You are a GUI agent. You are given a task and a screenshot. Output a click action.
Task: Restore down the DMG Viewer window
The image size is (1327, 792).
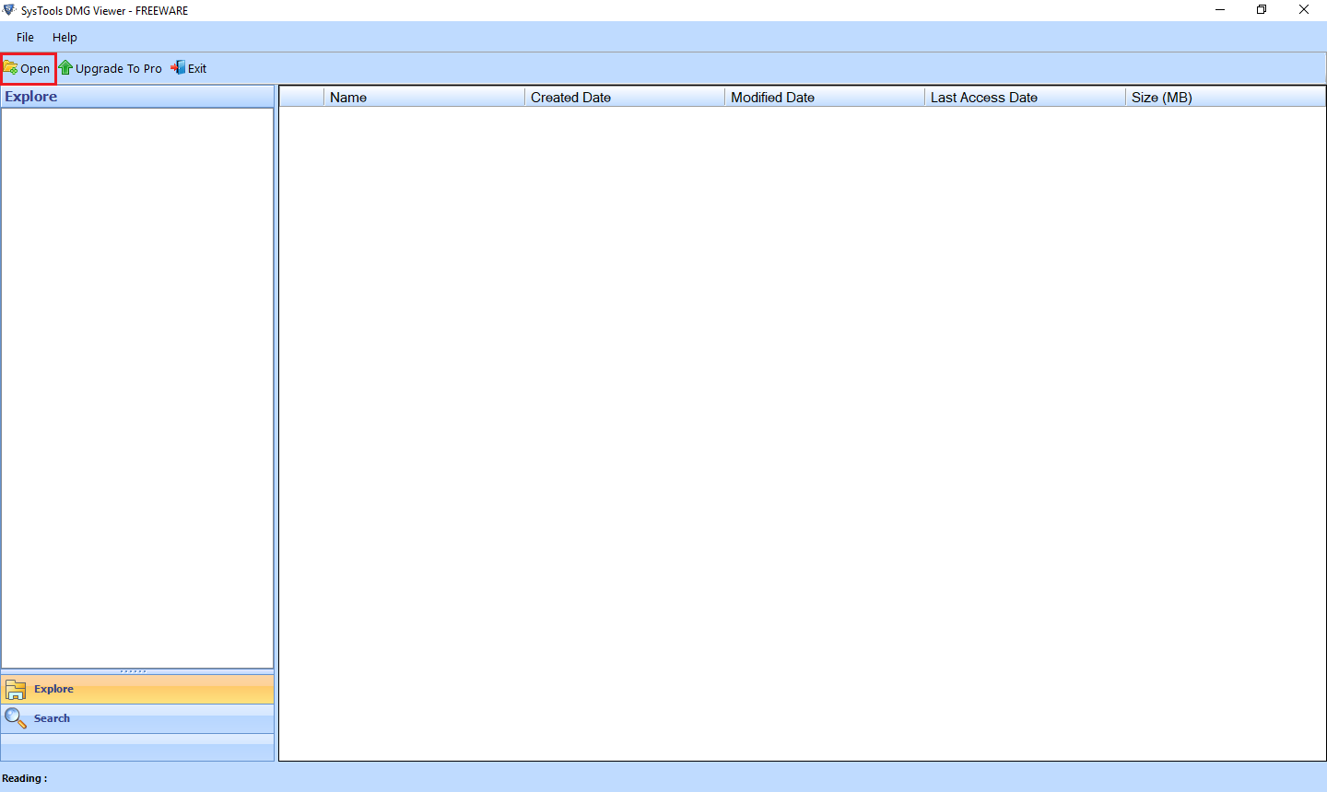point(1262,10)
